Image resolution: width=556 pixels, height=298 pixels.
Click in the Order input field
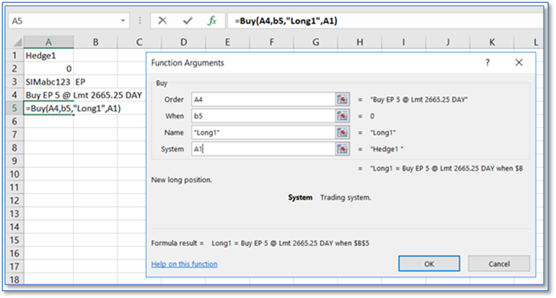263,100
